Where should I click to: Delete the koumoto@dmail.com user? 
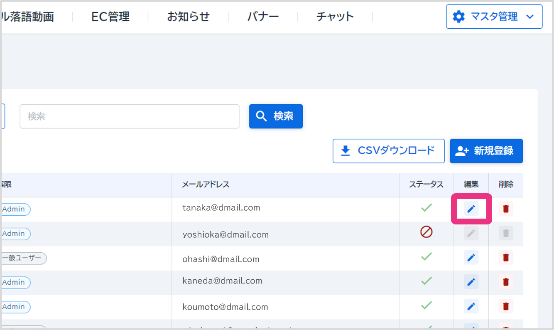click(x=506, y=306)
